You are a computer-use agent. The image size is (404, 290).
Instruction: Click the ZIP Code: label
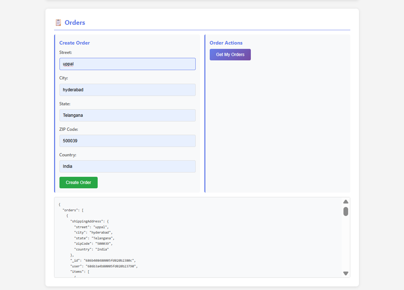[x=68, y=129]
